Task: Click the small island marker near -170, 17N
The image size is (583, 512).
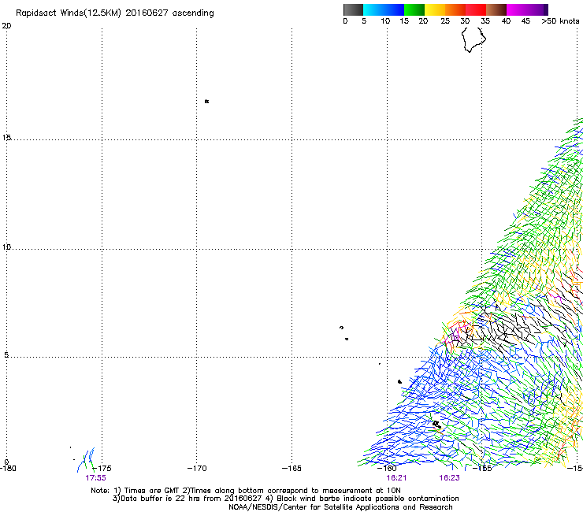Action: pyautogui.click(x=206, y=101)
